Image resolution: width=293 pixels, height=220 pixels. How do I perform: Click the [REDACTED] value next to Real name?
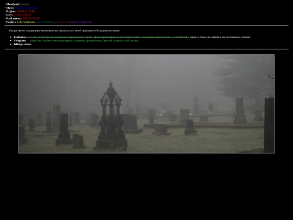pos(30,18)
